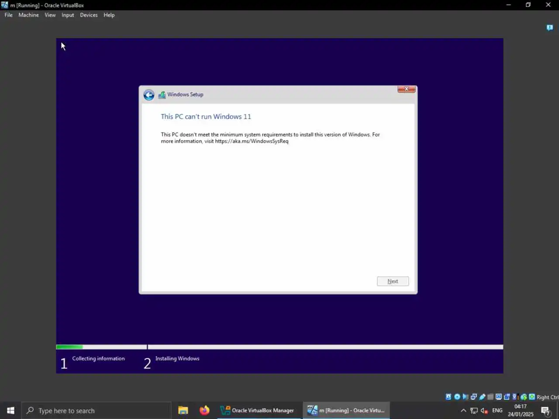Click the Windows Setup title icon
Image resolution: width=559 pixels, height=419 pixels.
pos(162,95)
